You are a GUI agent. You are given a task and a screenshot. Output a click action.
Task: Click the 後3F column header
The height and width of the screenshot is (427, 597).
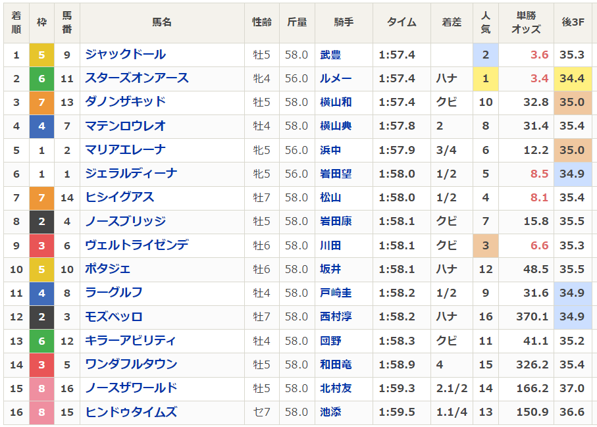click(573, 22)
